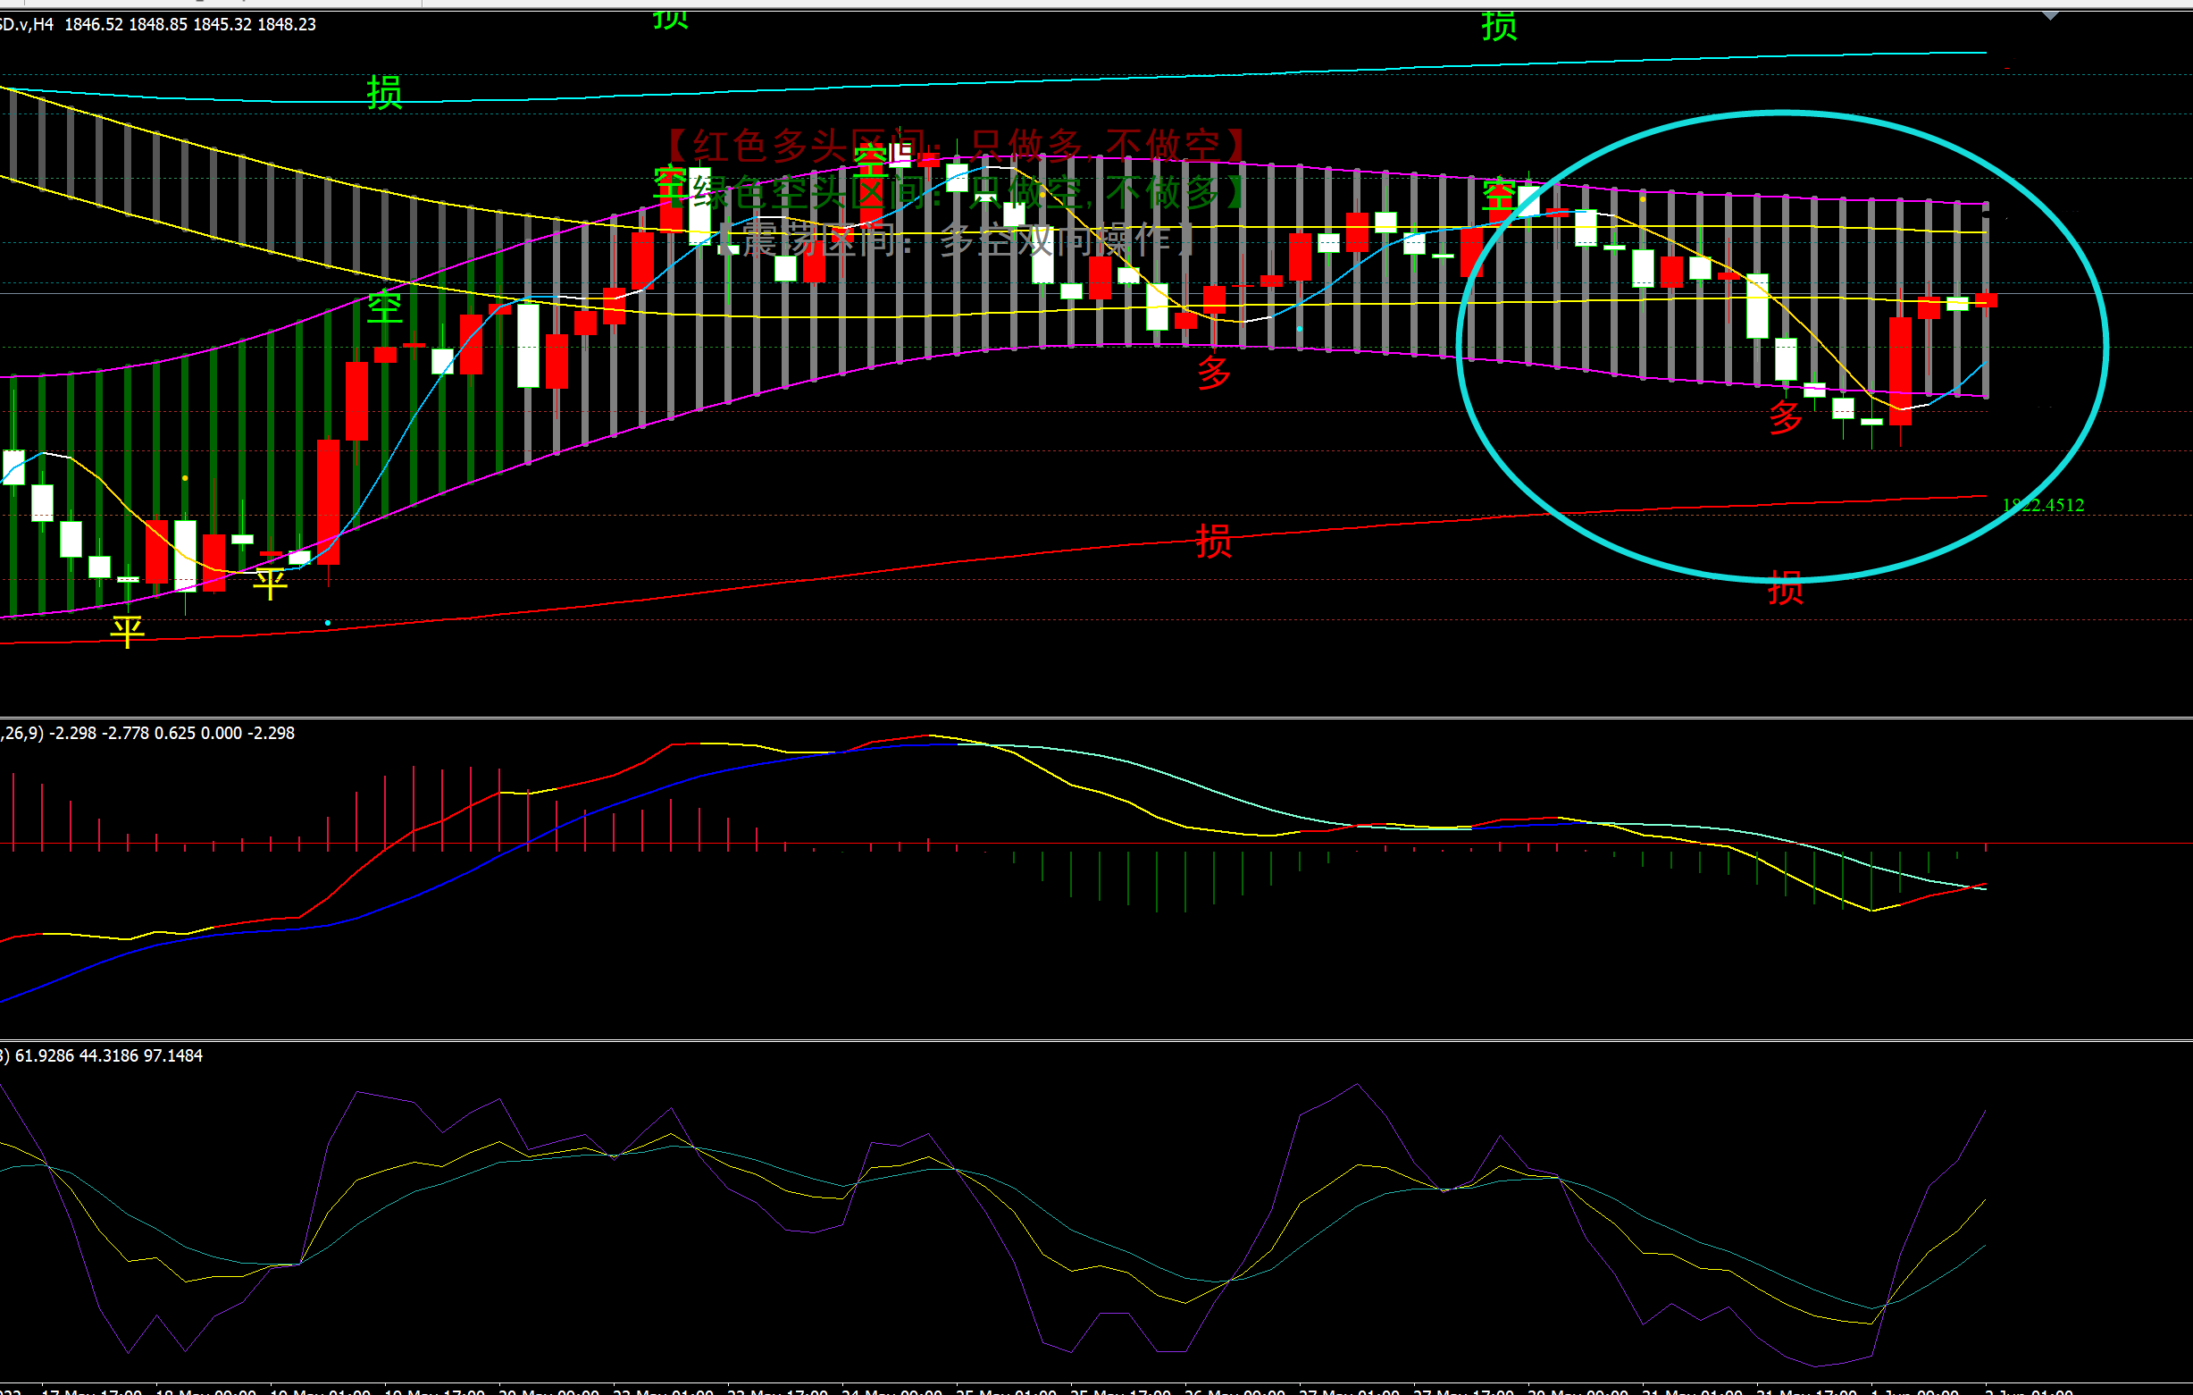
Task: Grab the divider above the oscillator subwindow
Action: pyautogui.click(x=1092, y=1039)
